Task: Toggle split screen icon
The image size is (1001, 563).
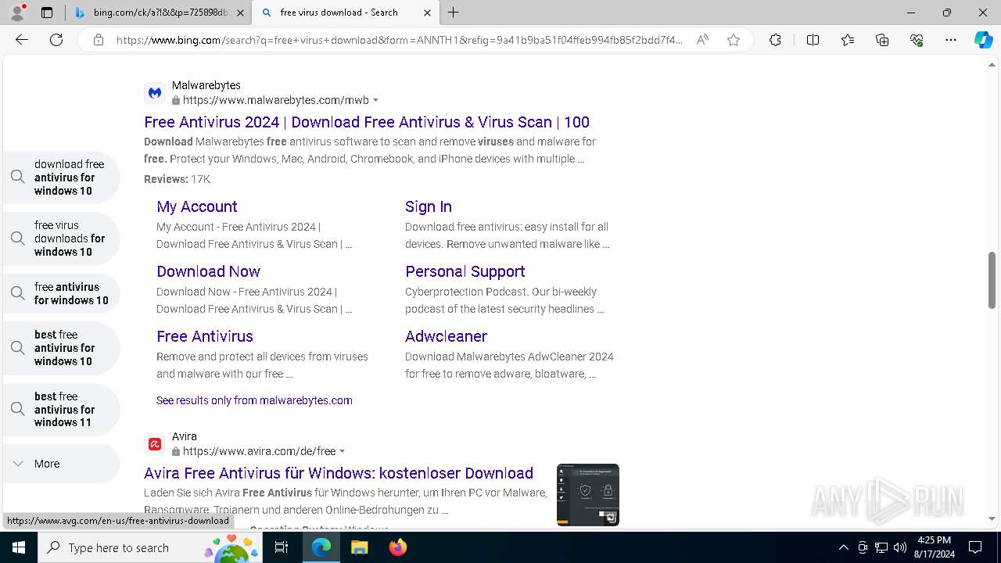Action: click(813, 40)
